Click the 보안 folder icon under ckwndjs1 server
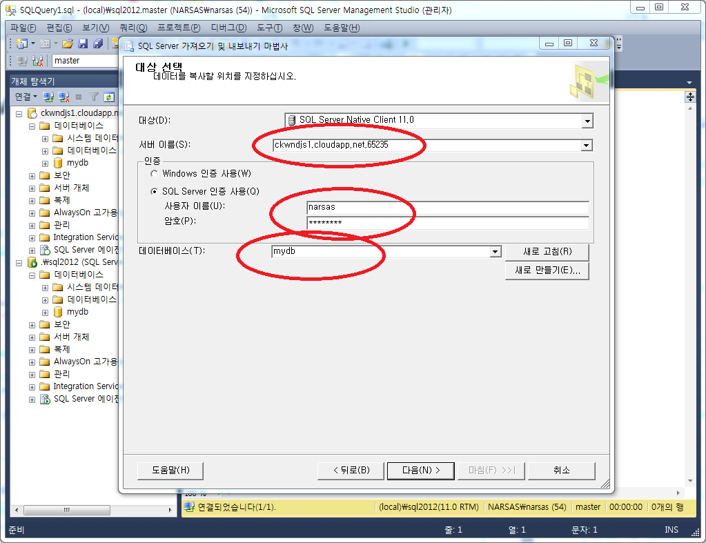Screen dimensions: 706x543 pos(45,175)
